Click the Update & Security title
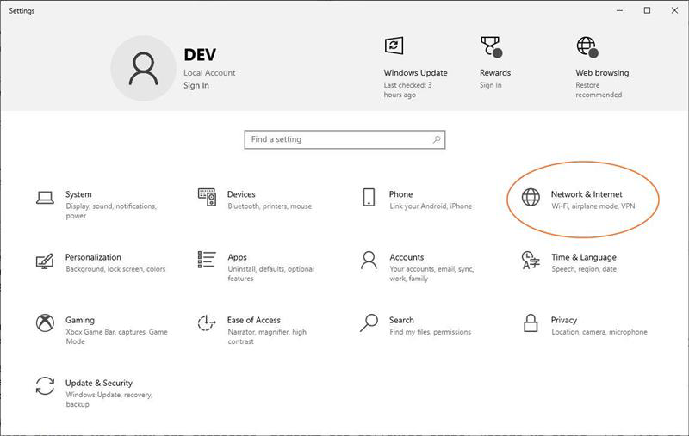 click(99, 383)
